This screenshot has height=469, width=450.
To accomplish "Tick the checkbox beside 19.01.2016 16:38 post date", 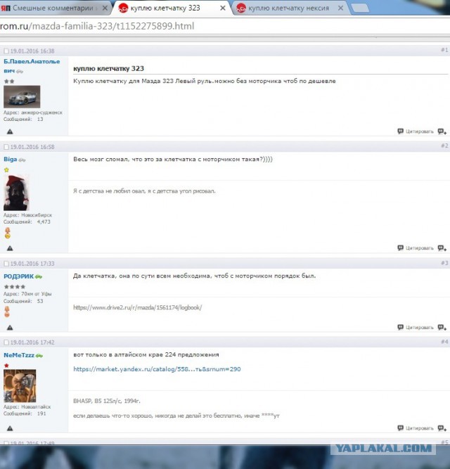I will point(6,51).
